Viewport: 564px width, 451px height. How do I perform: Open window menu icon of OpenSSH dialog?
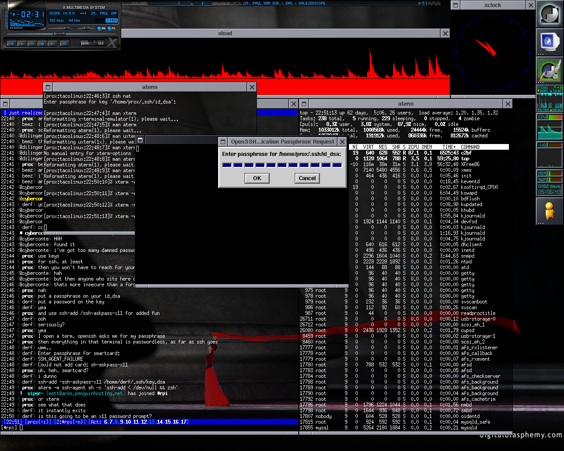pyautogui.click(x=223, y=142)
